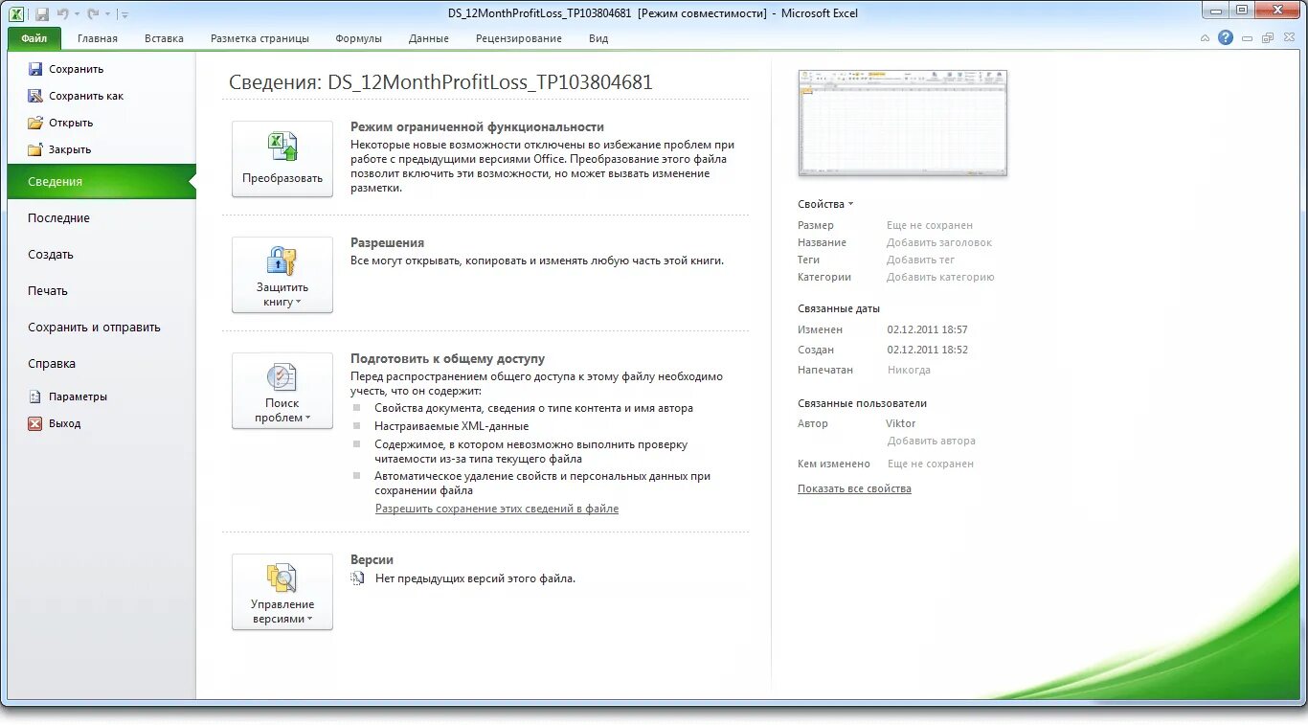This screenshot has width=1308, height=725.
Task: Click the created date 02.12.2011 18:52
Action: coord(927,350)
